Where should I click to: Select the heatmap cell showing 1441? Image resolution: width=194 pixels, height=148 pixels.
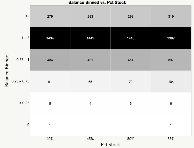click(x=90, y=38)
